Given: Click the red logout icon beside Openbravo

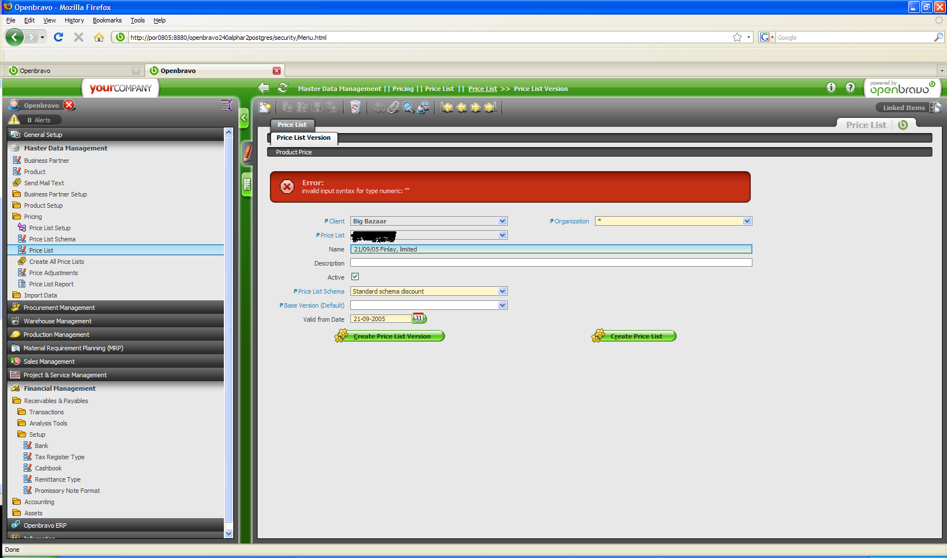Looking at the screenshot, I should [69, 105].
